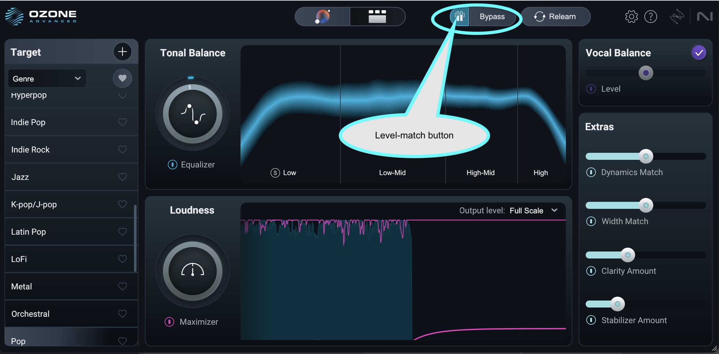Click the Native Instruments logo icon

point(705,17)
